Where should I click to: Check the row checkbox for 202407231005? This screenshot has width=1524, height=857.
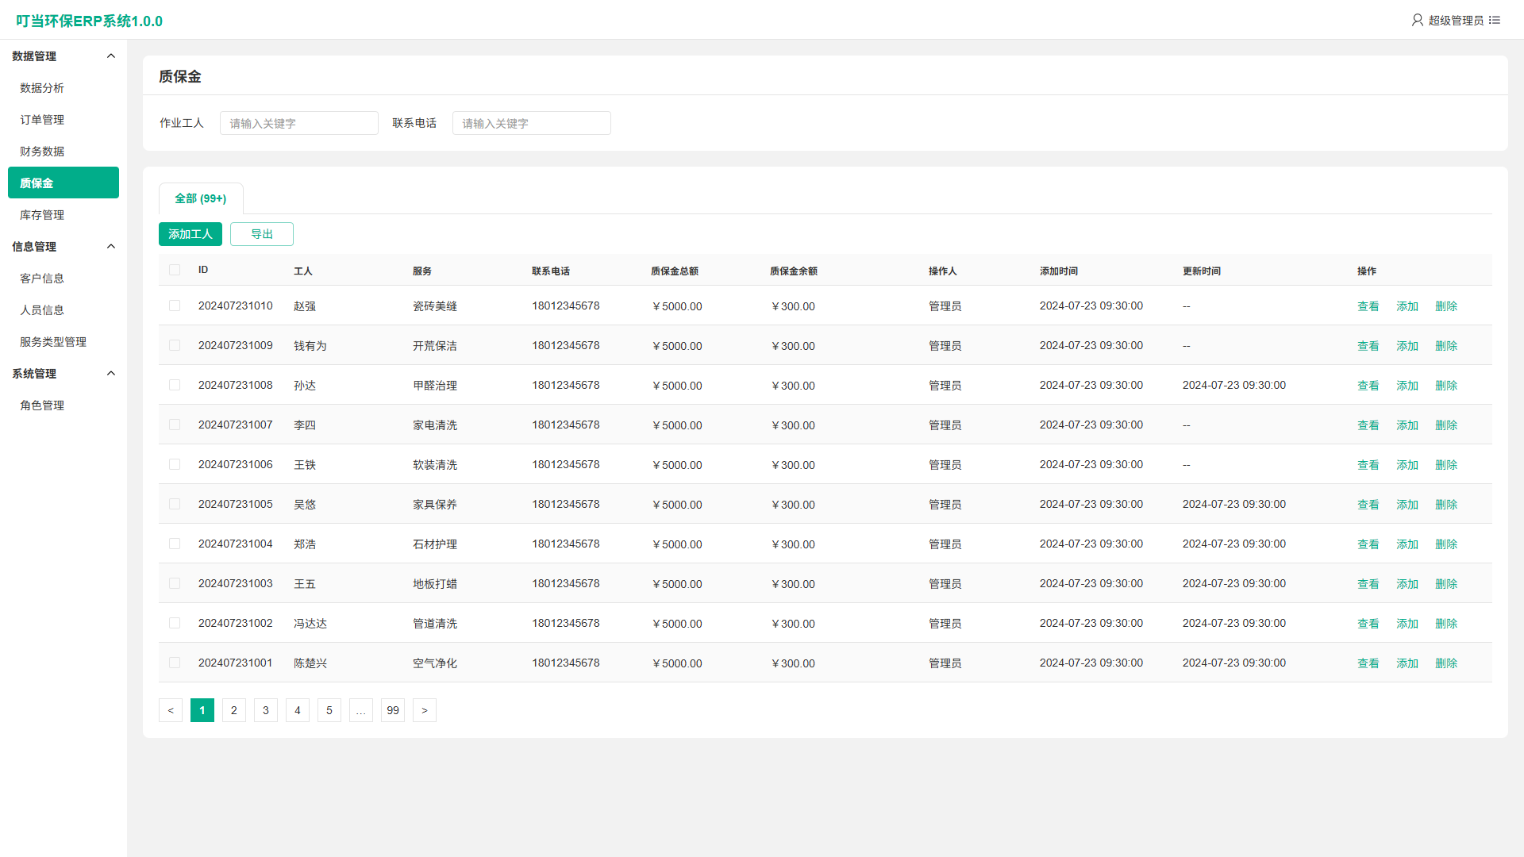coord(175,504)
